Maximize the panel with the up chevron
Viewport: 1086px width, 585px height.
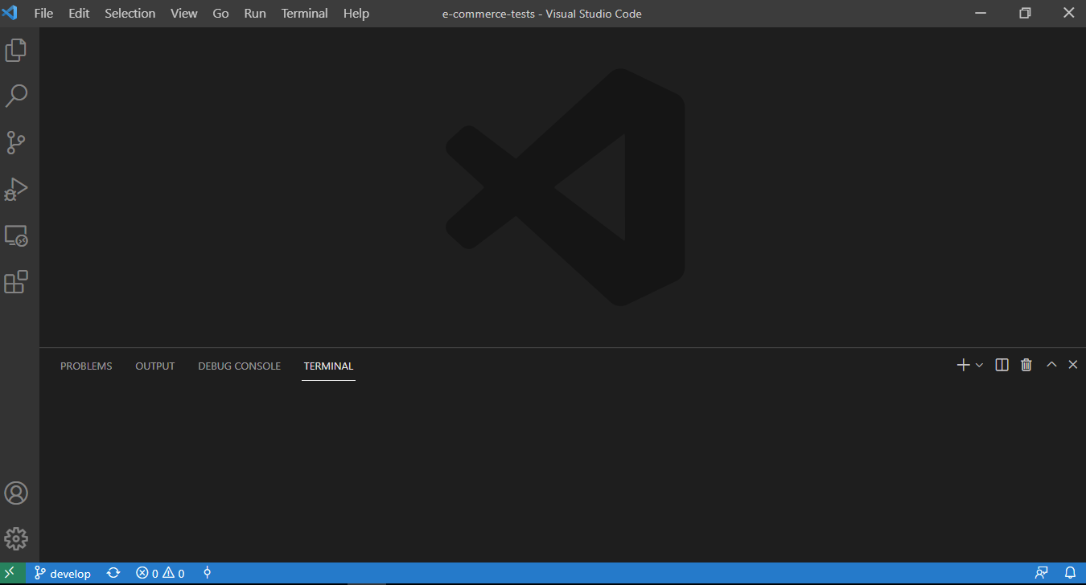(x=1051, y=365)
